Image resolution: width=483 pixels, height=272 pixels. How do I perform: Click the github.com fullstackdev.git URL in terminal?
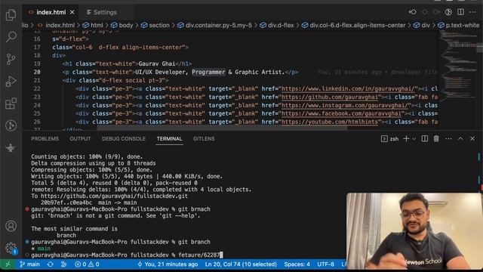point(114,196)
